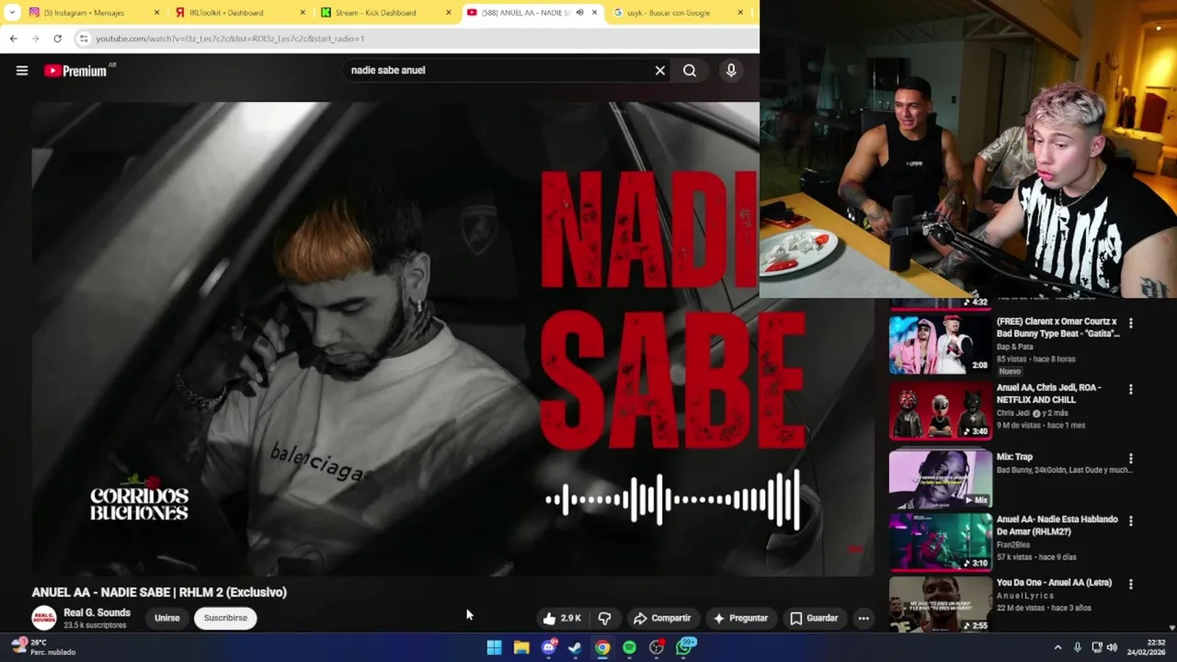Image resolution: width=1177 pixels, height=662 pixels.
Task: Click the Chrome address bar URL
Action: point(230,39)
